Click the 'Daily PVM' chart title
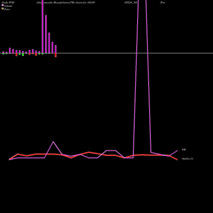Viewport: 213px width, 213px height. tap(8, 3)
